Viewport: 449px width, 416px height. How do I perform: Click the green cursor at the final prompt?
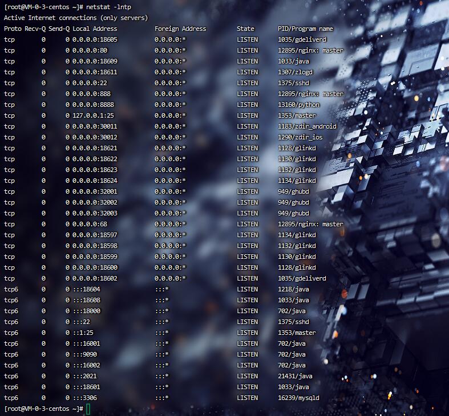(88, 409)
